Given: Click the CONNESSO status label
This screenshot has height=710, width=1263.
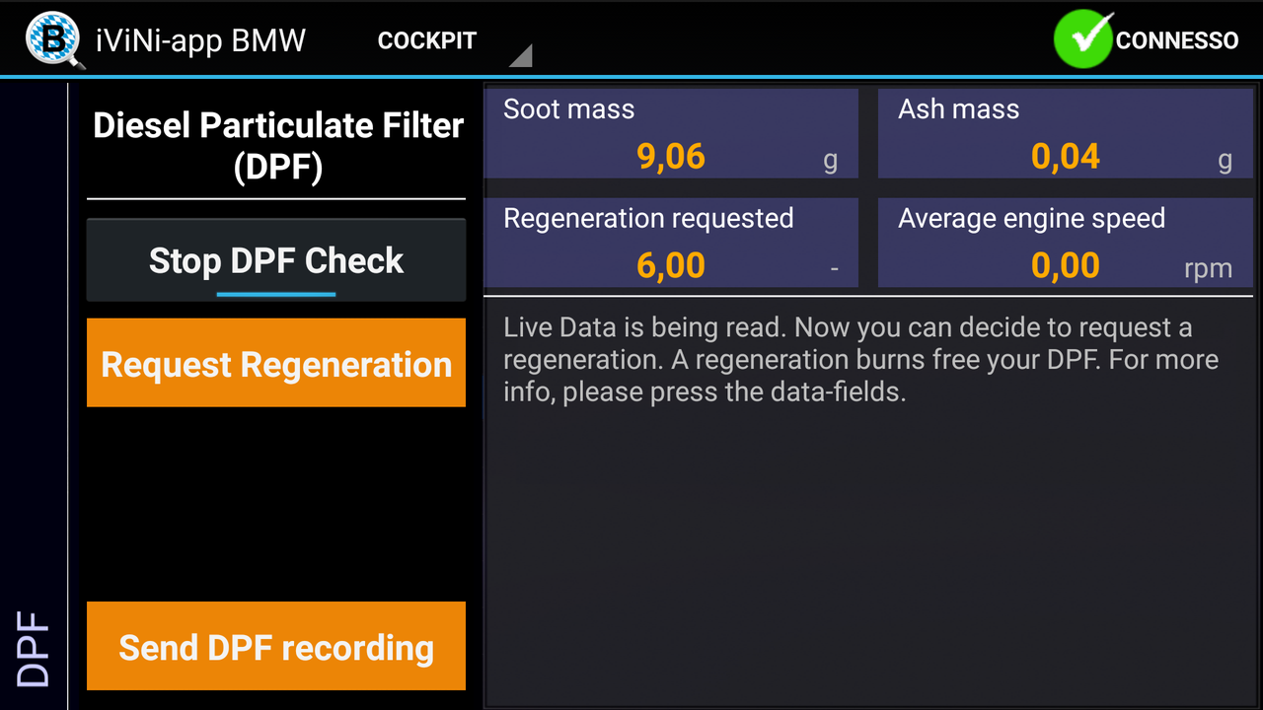Looking at the screenshot, I should (1177, 40).
